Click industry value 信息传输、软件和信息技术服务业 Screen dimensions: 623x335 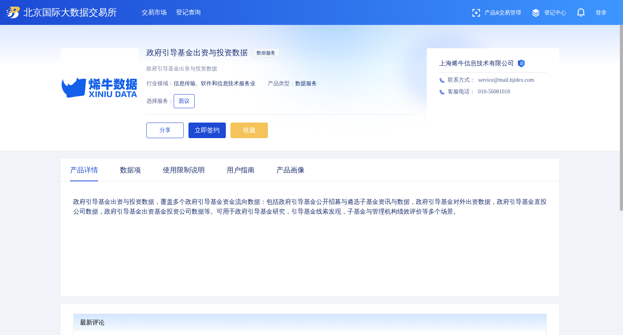pyautogui.click(x=215, y=84)
